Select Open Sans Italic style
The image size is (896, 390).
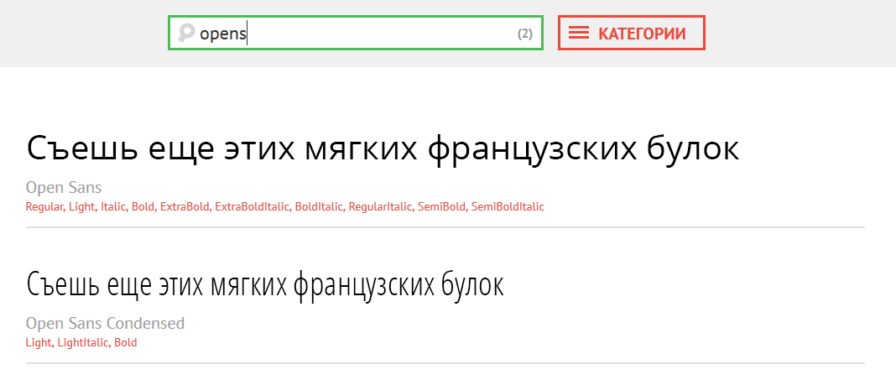click(x=114, y=206)
